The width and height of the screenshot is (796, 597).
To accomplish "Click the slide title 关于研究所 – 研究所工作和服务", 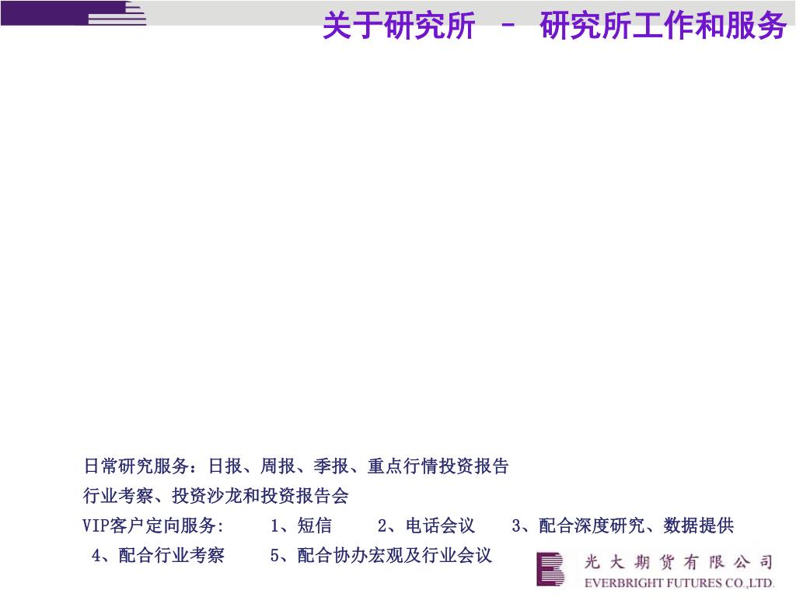I will (x=554, y=26).
